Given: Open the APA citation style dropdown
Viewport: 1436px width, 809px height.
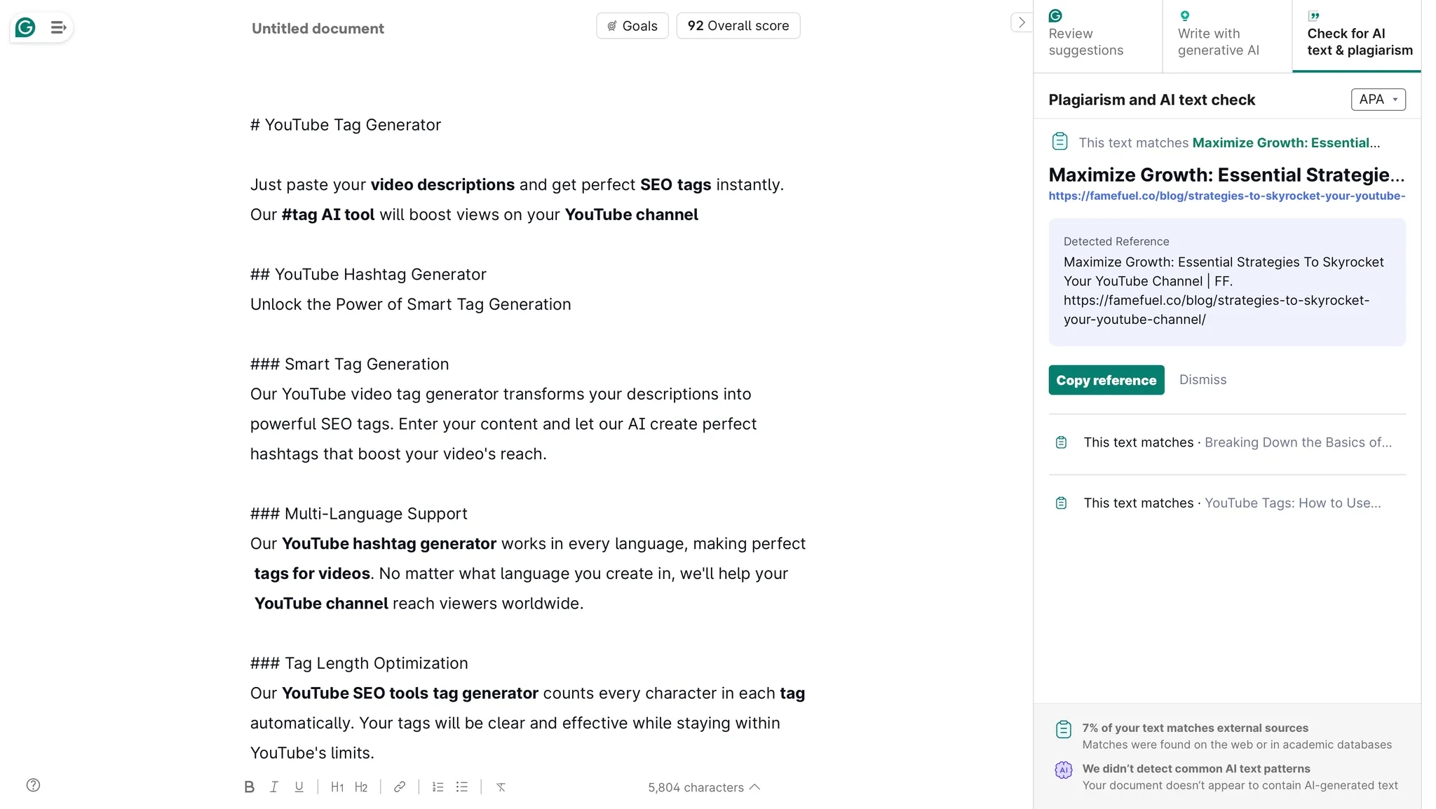Looking at the screenshot, I should pos(1378,100).
